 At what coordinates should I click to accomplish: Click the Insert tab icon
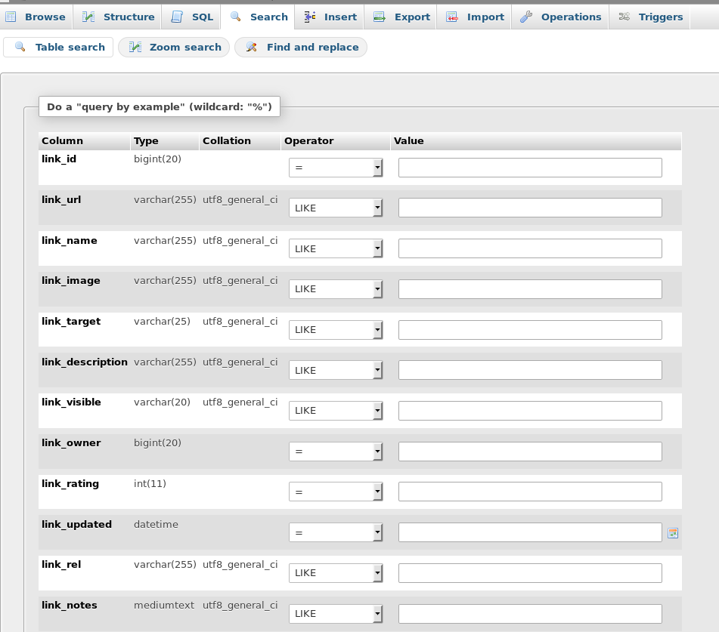pos(310,17)
